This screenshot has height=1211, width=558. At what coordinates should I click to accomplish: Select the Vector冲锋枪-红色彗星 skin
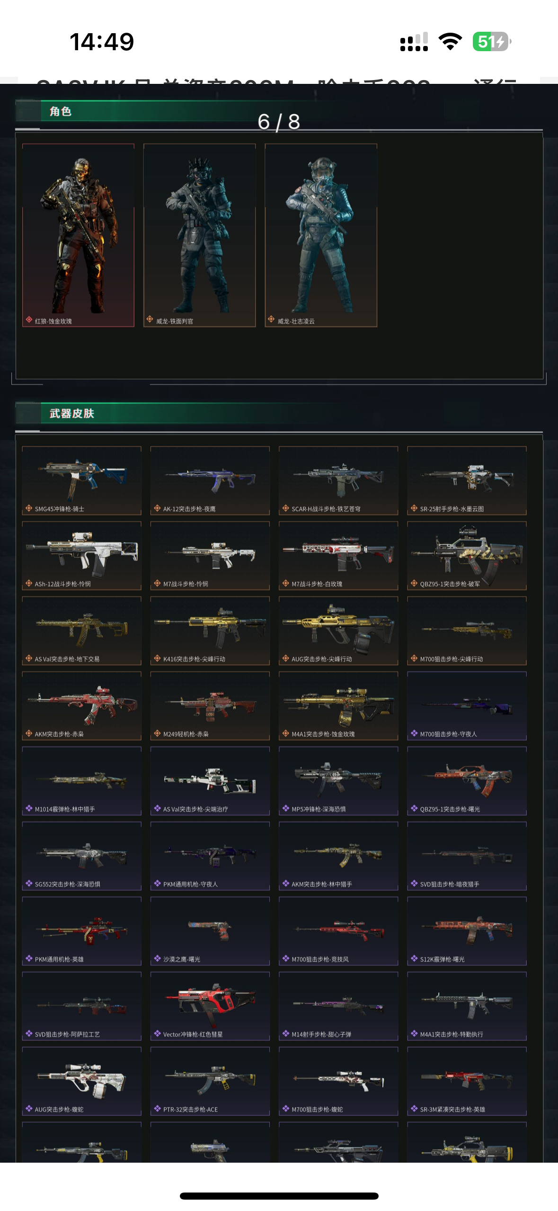pyautogui.click(x=210, y=1006)
